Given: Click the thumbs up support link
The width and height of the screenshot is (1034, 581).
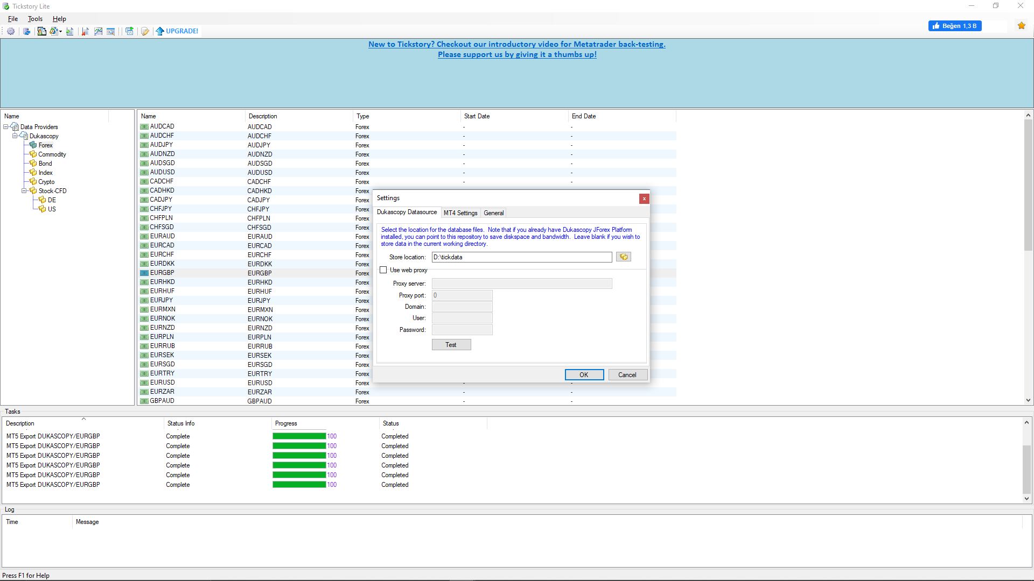Looking at the screenshot, I should [517, 54].
